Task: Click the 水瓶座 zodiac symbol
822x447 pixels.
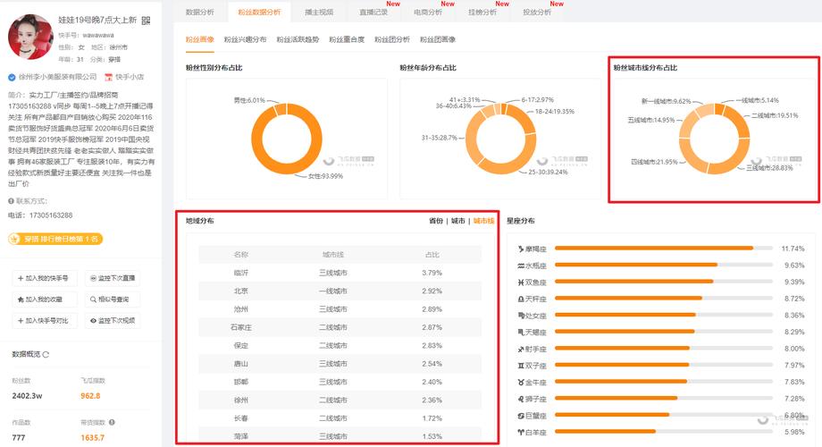Action: [x=519, y=265]
